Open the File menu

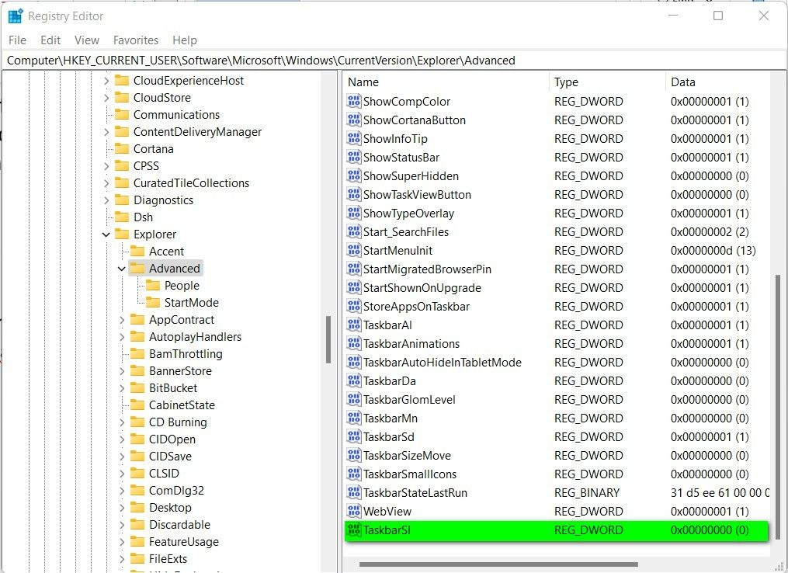tap(17, 40)
